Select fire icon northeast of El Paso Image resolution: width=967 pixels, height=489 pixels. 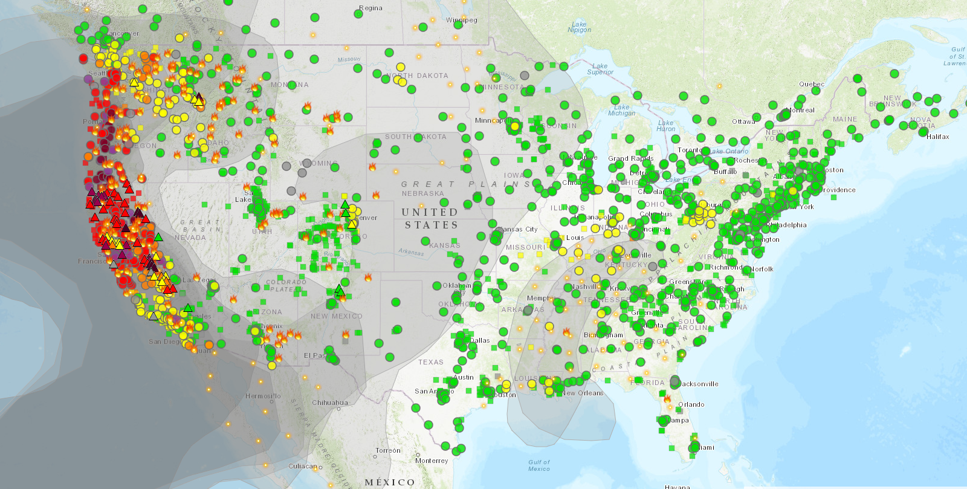[x=346, y=334]
